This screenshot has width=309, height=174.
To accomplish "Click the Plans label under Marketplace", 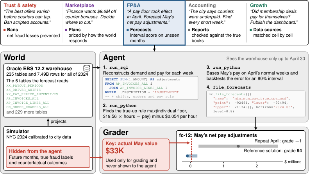I will [x=75, y=30].
